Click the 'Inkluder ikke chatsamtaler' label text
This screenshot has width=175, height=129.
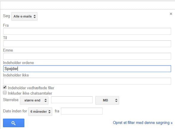(30, 93)
